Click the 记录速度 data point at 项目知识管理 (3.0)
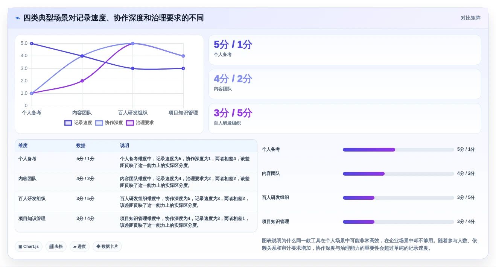 (183, 68)
